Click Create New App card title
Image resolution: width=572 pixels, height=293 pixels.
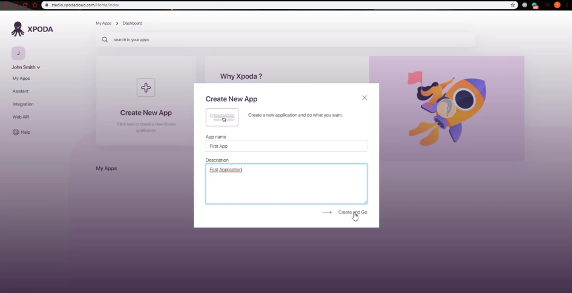tap(146, 113)
